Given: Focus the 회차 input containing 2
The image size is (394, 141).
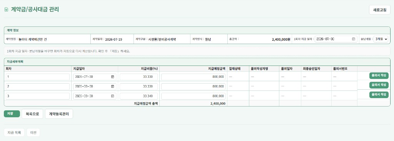Looking at the screenshot, I should (x=37, y=87).
